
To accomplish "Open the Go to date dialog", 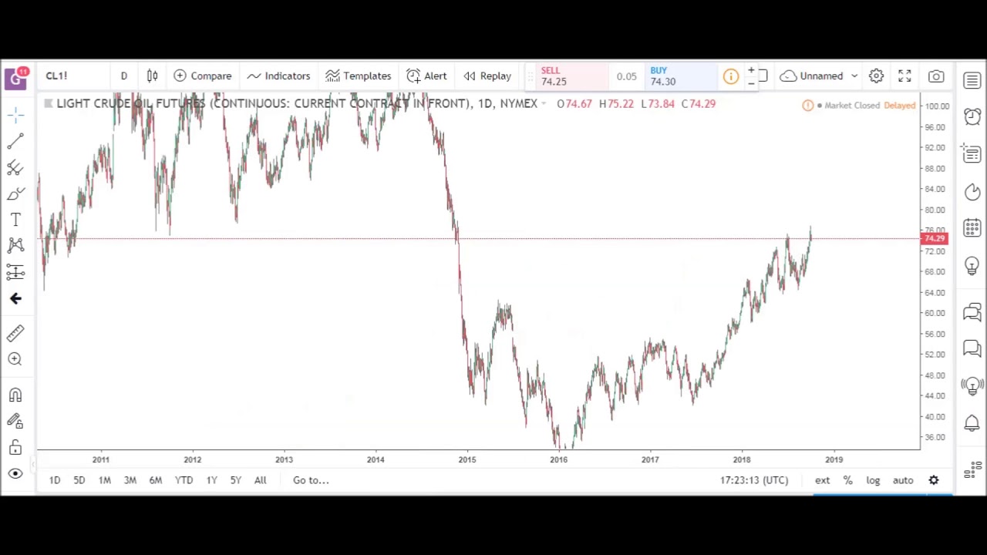I will point(310,479).
